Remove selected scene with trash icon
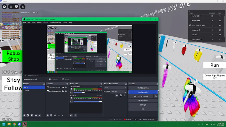Image resolution: width=226 pixels, height=127 pixels. tap(28, 115)
